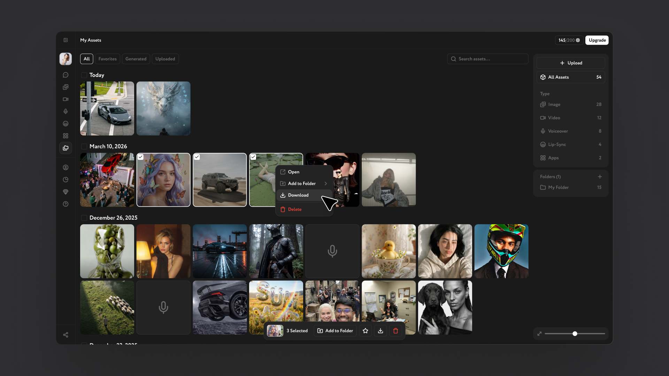Image resolution: width=669 pixels, height=376 pixels.
Task: Open the duckling in teacup thumbnail
Action: (389, 251)
